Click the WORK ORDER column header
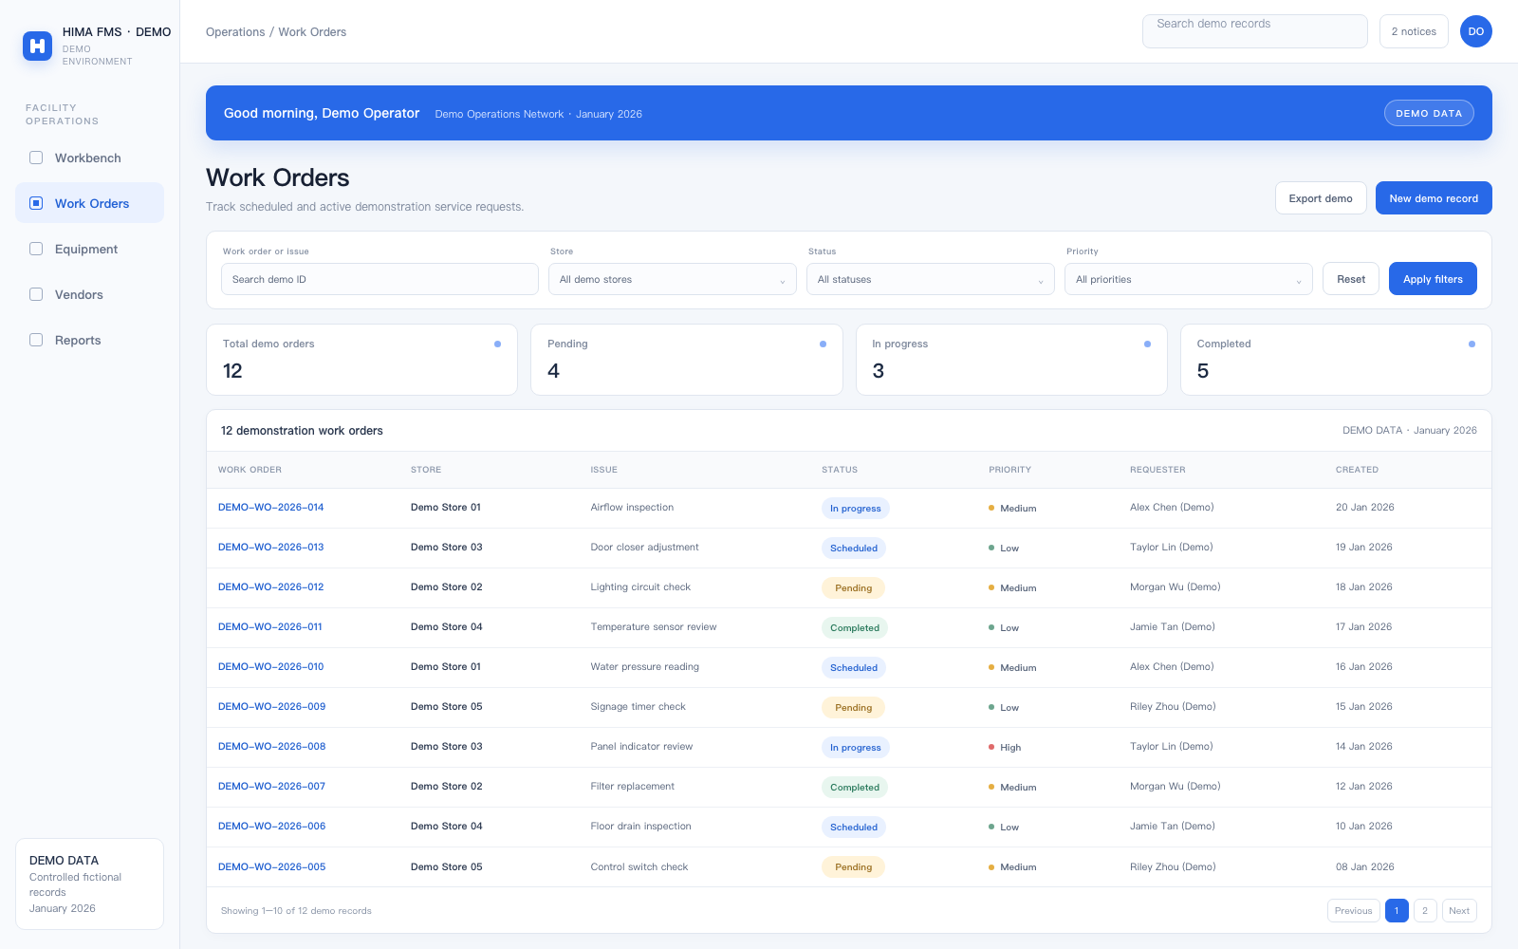Image resolution: width=1518 pixels, height=949 pixels. [x=250, y=470]
